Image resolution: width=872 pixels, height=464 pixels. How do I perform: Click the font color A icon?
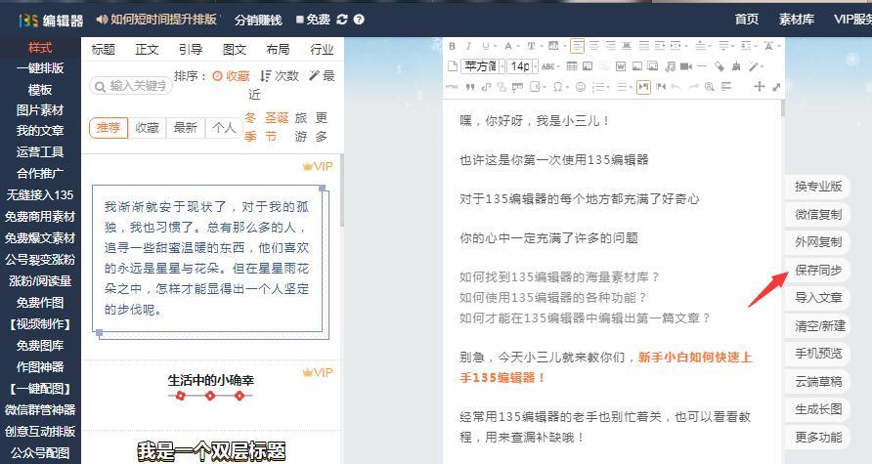pyautogui.click(x=508, y=46)
